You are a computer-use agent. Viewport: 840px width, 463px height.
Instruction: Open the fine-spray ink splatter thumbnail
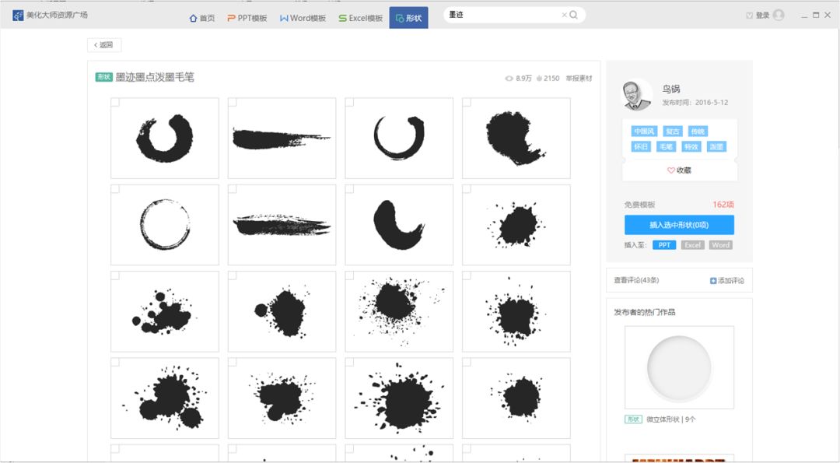point(399,311)
